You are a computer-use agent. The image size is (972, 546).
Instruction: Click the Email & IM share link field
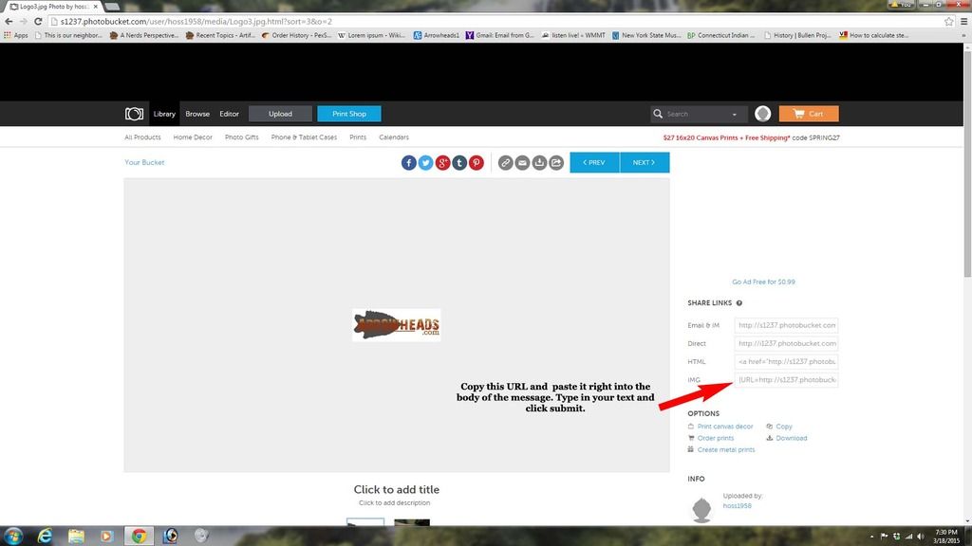786,326
